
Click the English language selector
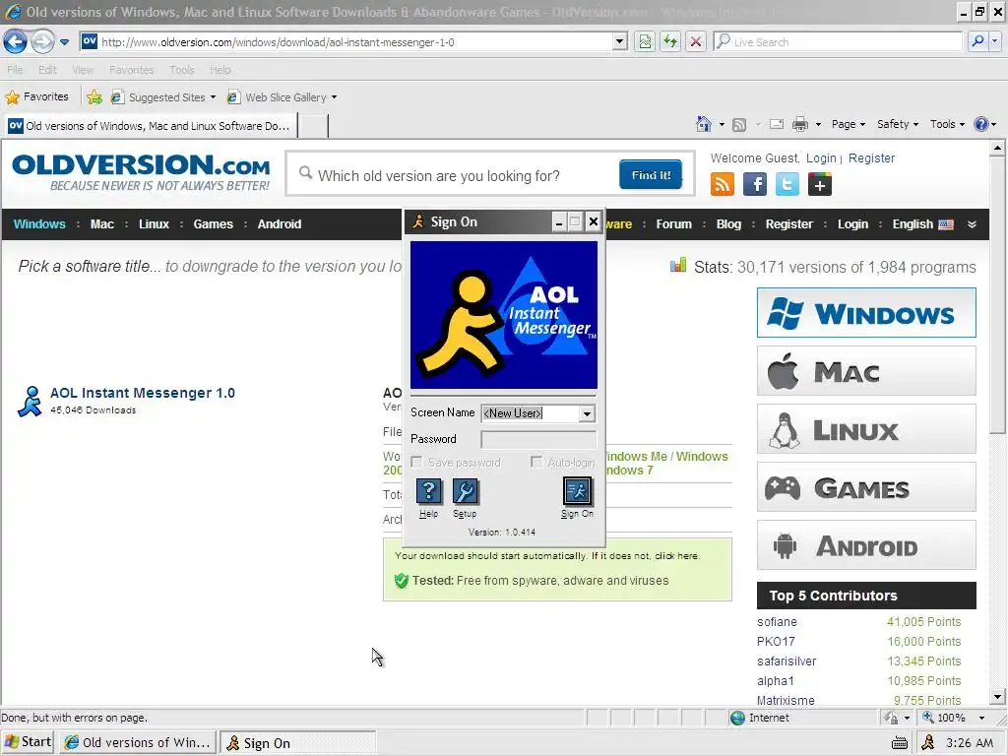(x=922, y=224)
